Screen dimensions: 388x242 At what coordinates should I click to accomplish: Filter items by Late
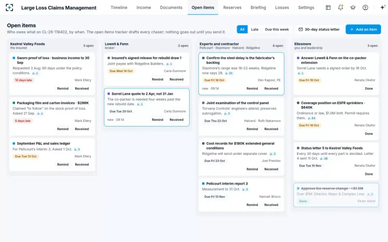tap(255, 29)
